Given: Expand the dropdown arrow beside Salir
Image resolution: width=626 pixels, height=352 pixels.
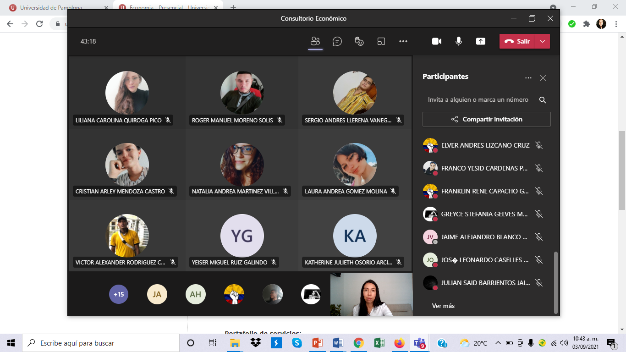Looking at the screenshot, I should (x=543, y=41).
